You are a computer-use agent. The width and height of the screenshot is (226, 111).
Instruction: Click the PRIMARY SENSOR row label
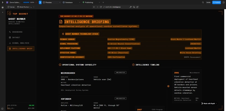[68, 39]
